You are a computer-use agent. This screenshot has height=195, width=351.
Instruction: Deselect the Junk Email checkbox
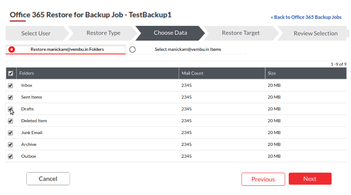11,133
